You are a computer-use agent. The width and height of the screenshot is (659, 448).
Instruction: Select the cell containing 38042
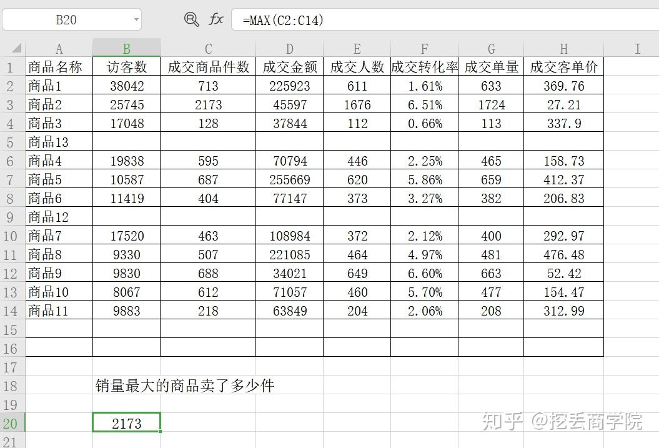[x=127, y=86]
